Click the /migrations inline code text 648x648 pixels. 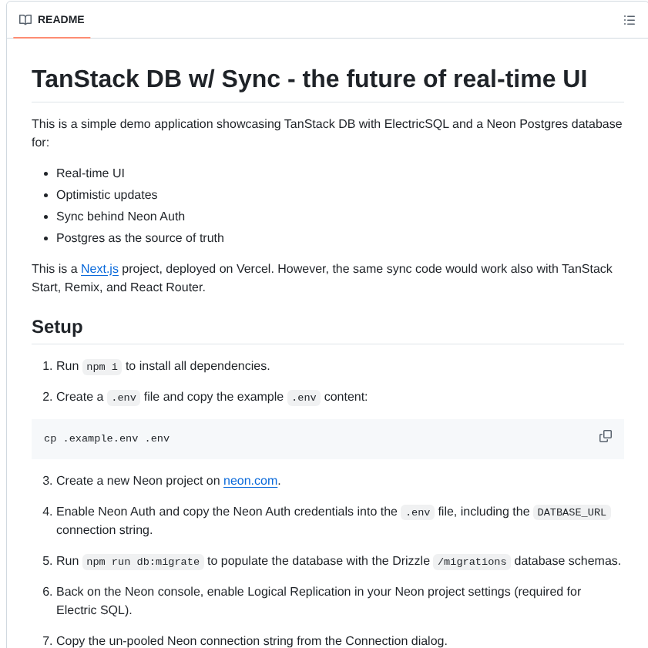tap(471, 561)
